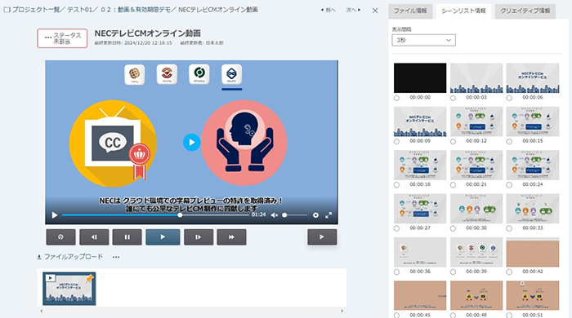Click the play button at the far right of the control row
572x318 pixels.
click(322, 236)
